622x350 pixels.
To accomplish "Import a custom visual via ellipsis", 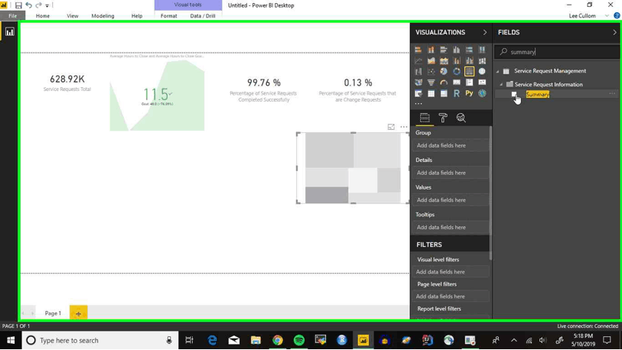I will point(418,103).
